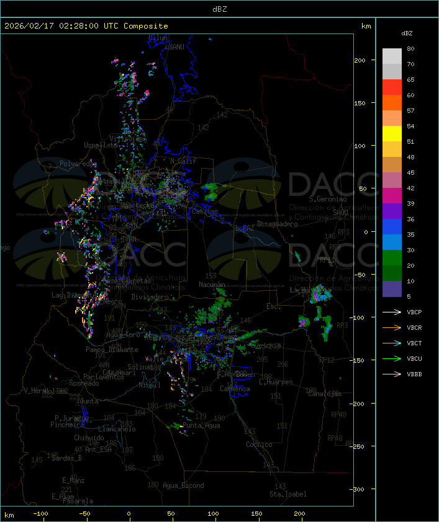Image resolution: width=439 pixels, height=522 pixels.
Task: Select the magenta 39-42 dBZ legend swatch
Action: point(392,196)
